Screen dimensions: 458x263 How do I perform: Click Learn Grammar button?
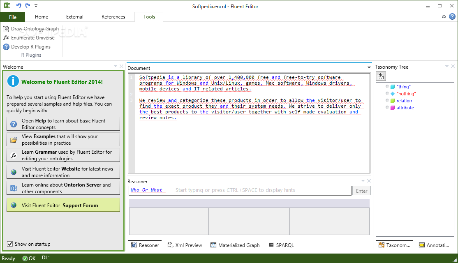(63, 155)
